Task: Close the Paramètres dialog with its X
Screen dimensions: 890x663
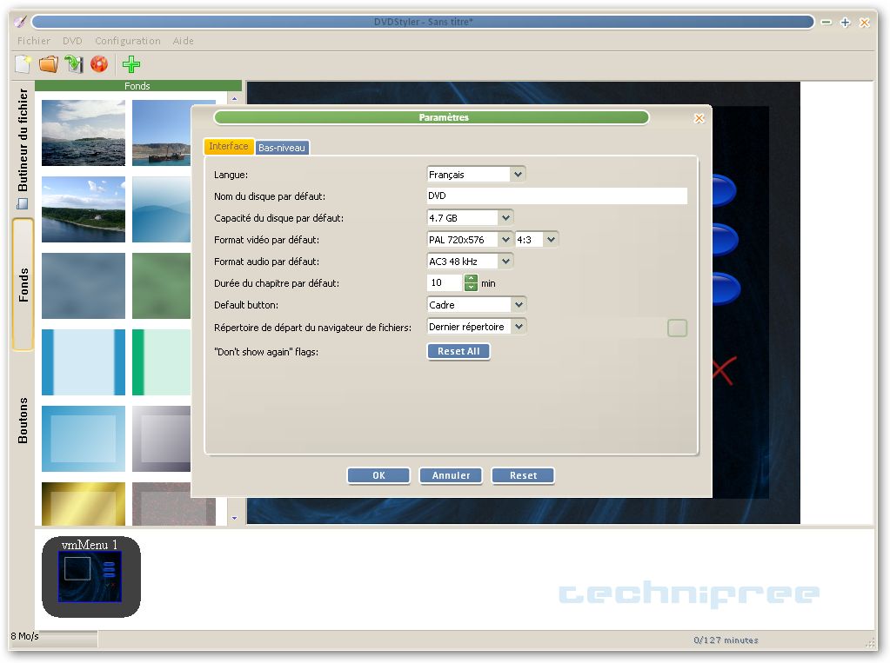Action: click(x=699, y=118)
